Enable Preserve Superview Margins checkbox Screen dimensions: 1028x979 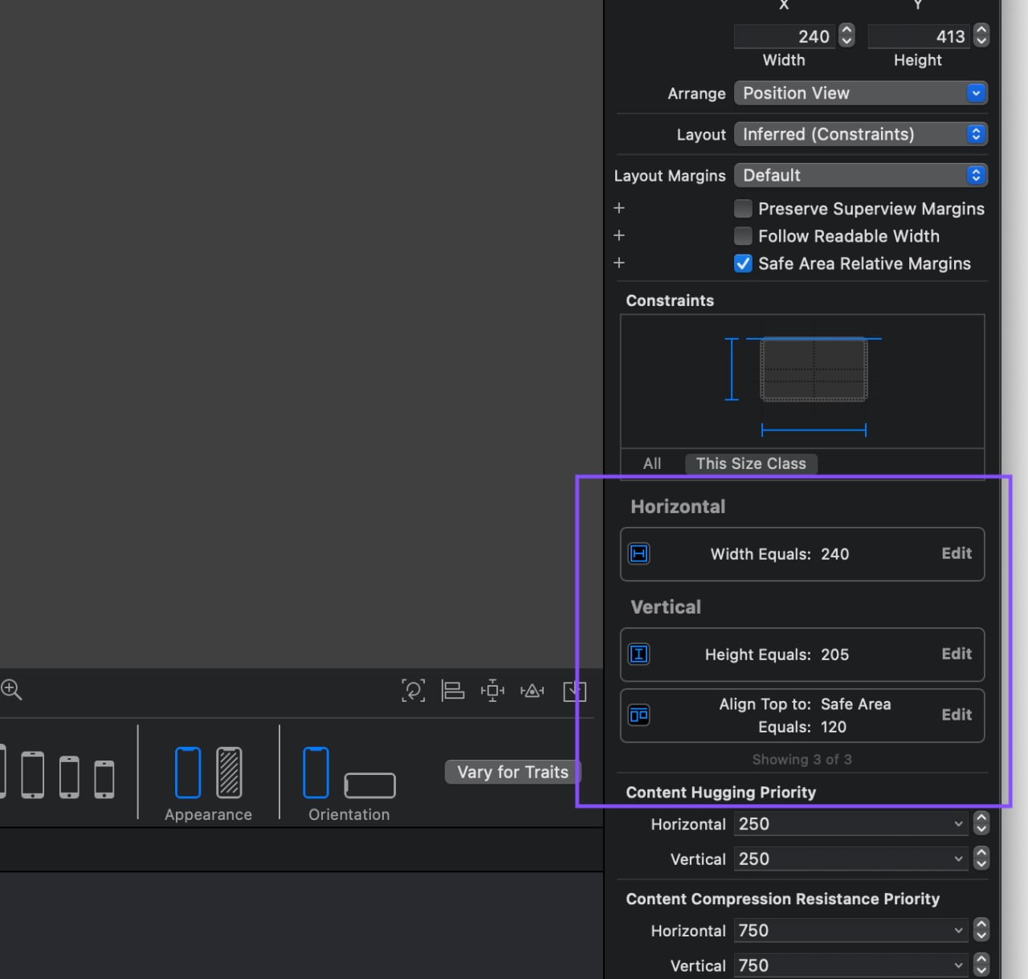click(x=744, y=209)
